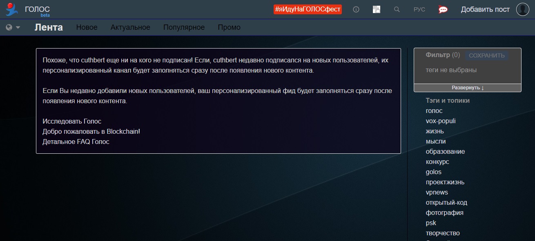Open the globe dropdown menu
This screenshot has height=241, width=535.
pyautogui.click(x=13, y=27)
